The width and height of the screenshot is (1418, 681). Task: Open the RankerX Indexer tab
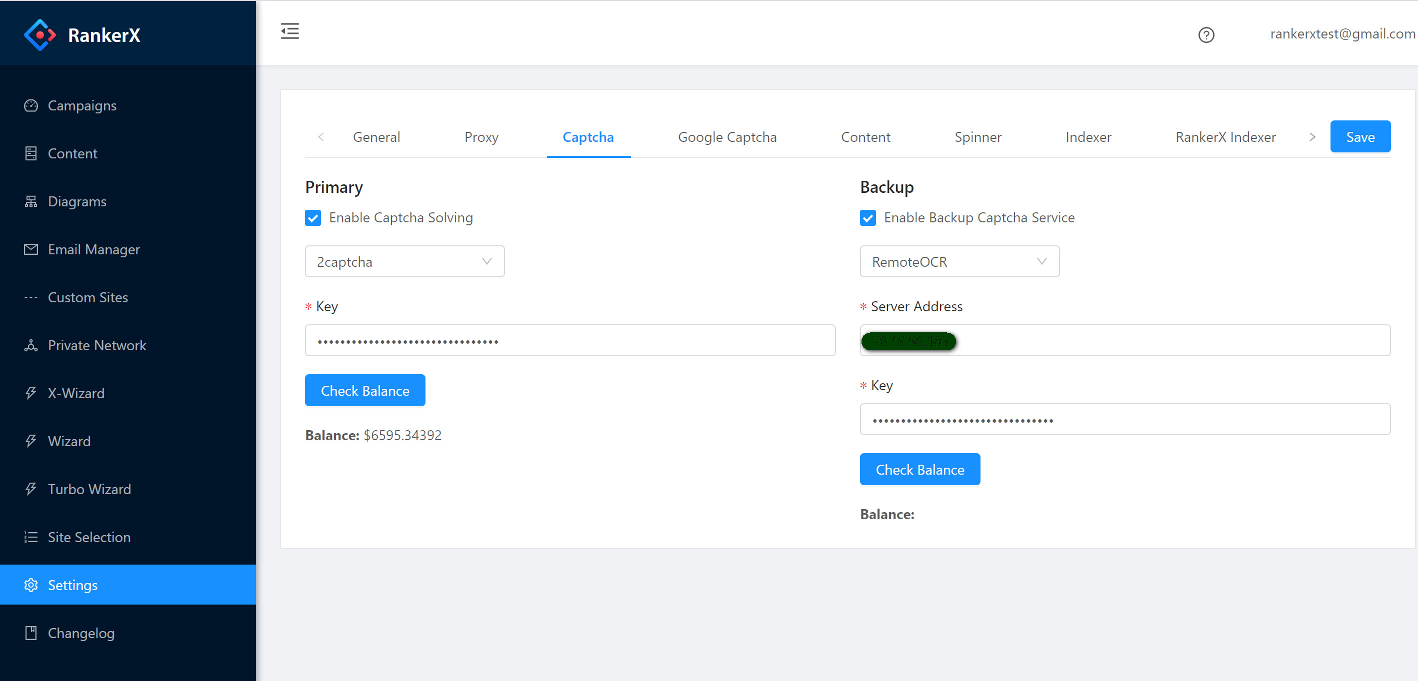click(1225, 137)
